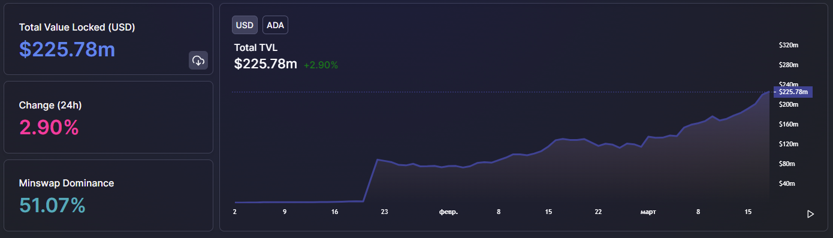Switch chart denomination to USD
833x238 pixels.
pos(245,25)
